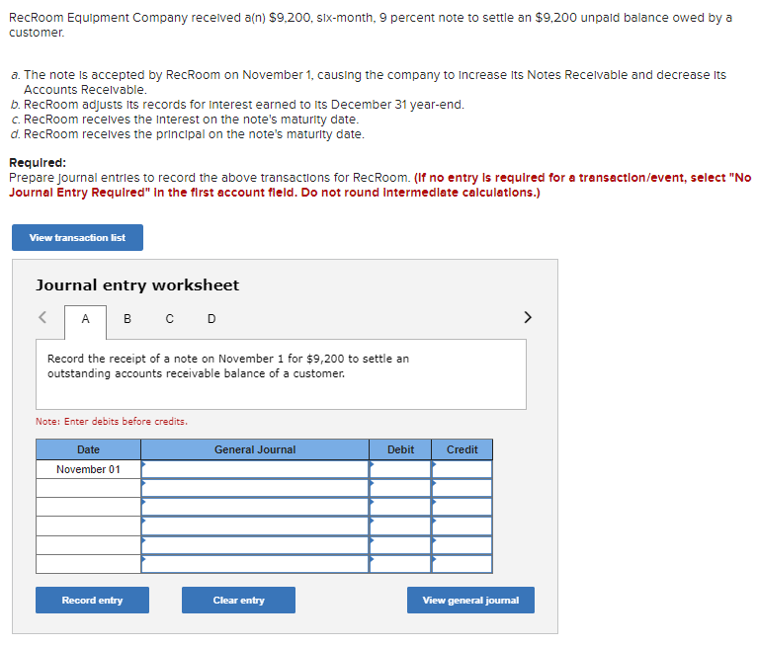Click Debit field in November 01 row
Screen dimensions: 757x647
(400, 469)
